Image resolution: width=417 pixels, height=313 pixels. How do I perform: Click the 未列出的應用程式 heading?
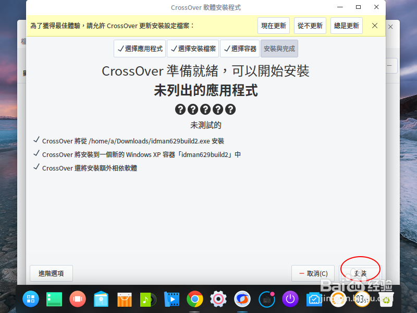pos(205,90)
